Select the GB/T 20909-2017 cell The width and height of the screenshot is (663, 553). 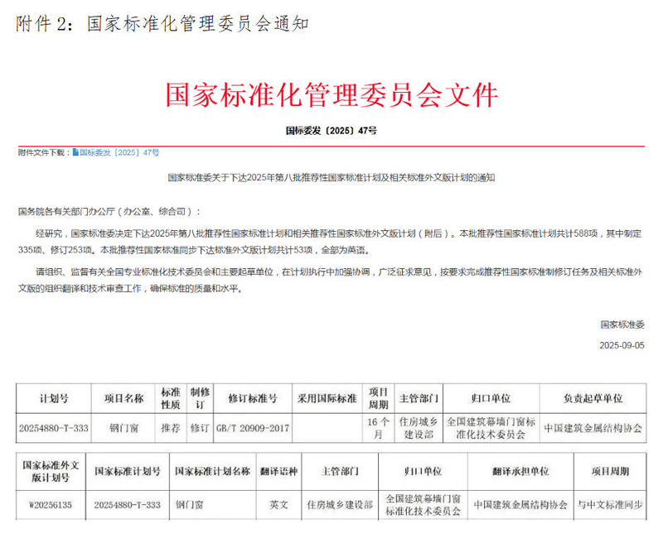click(x=253, y=428)
